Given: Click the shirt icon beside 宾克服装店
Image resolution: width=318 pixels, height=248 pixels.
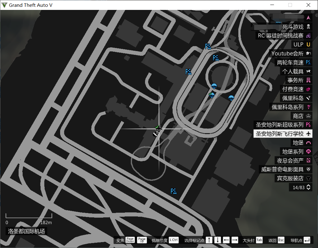Looking at the screenshot, I should 308,178.
